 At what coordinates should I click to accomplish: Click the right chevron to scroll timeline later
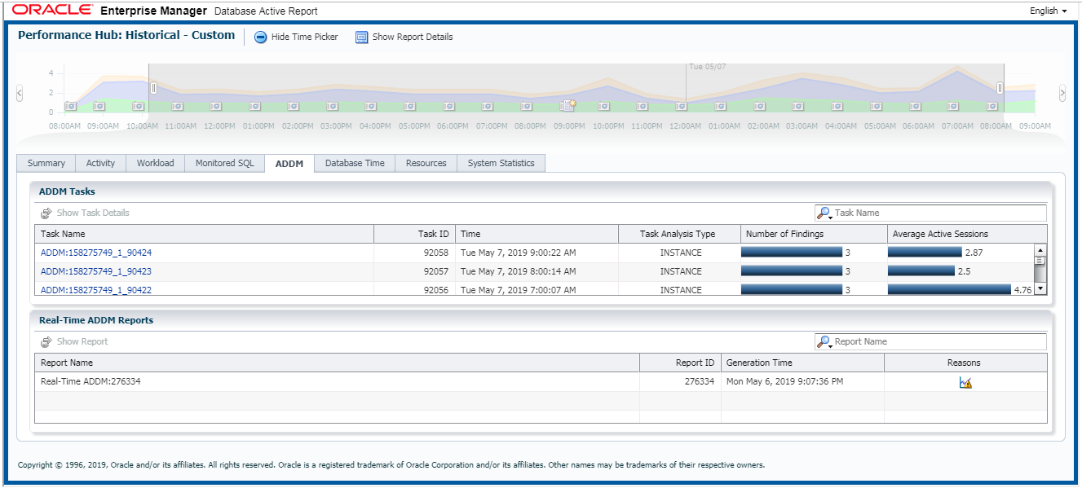(x=1062, y=94)
